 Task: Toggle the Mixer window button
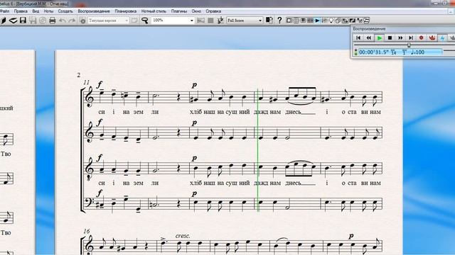tap(324, 21)
